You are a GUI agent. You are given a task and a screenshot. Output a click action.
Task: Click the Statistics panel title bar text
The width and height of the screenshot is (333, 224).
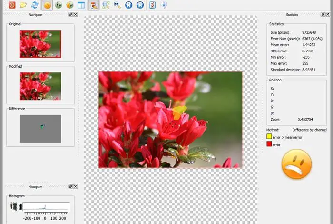tap(292, 15)
